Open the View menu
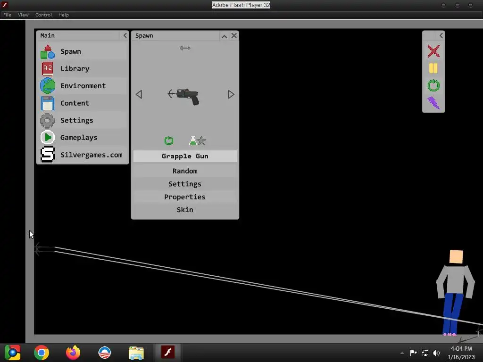 click(x=23, y=15)
